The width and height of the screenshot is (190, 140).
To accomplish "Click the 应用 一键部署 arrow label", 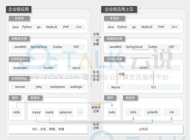I will pyautogui.click(x=96, y=39).
